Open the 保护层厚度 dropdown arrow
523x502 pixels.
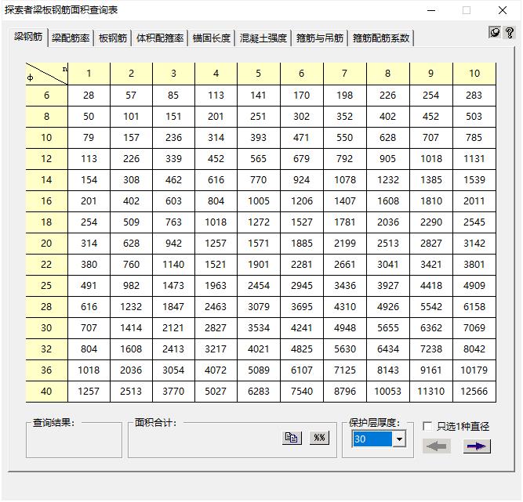tap(399, 439)
